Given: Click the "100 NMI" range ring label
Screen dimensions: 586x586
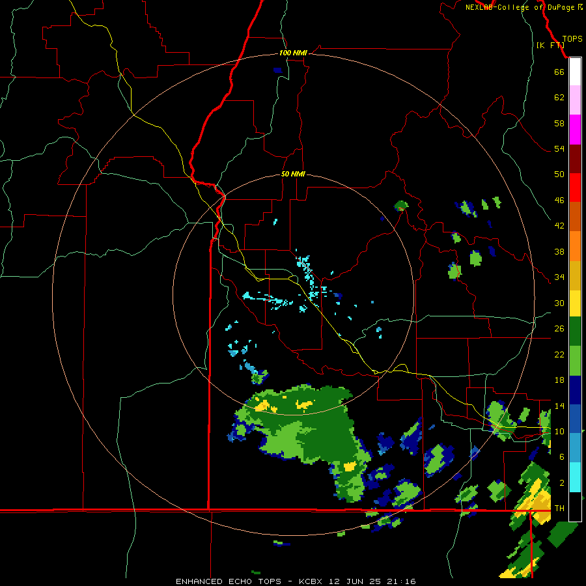Looking at the screenshot, I should (293, 53).
